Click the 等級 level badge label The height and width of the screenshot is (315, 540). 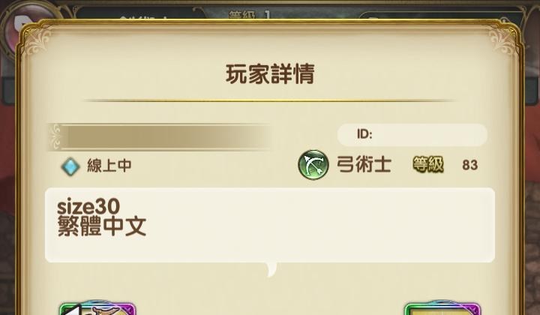[x=428, y=164]
